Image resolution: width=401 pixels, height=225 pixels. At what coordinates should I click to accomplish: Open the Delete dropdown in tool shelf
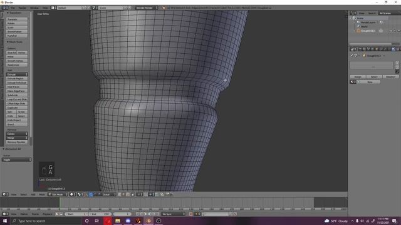[x=17, y=134]
